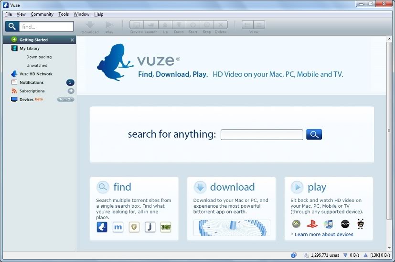Click the Stop toolbar button

[x=206, y=25]
